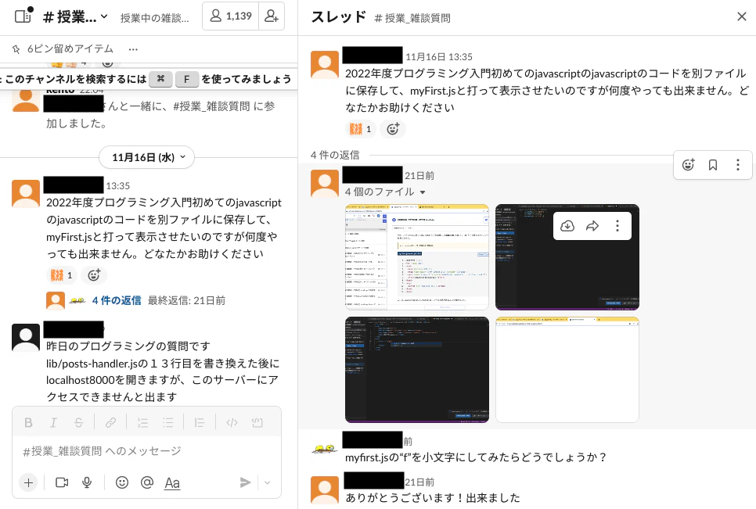
Task: Record an audio clip with microphone
Action: (x=87, y=482)
